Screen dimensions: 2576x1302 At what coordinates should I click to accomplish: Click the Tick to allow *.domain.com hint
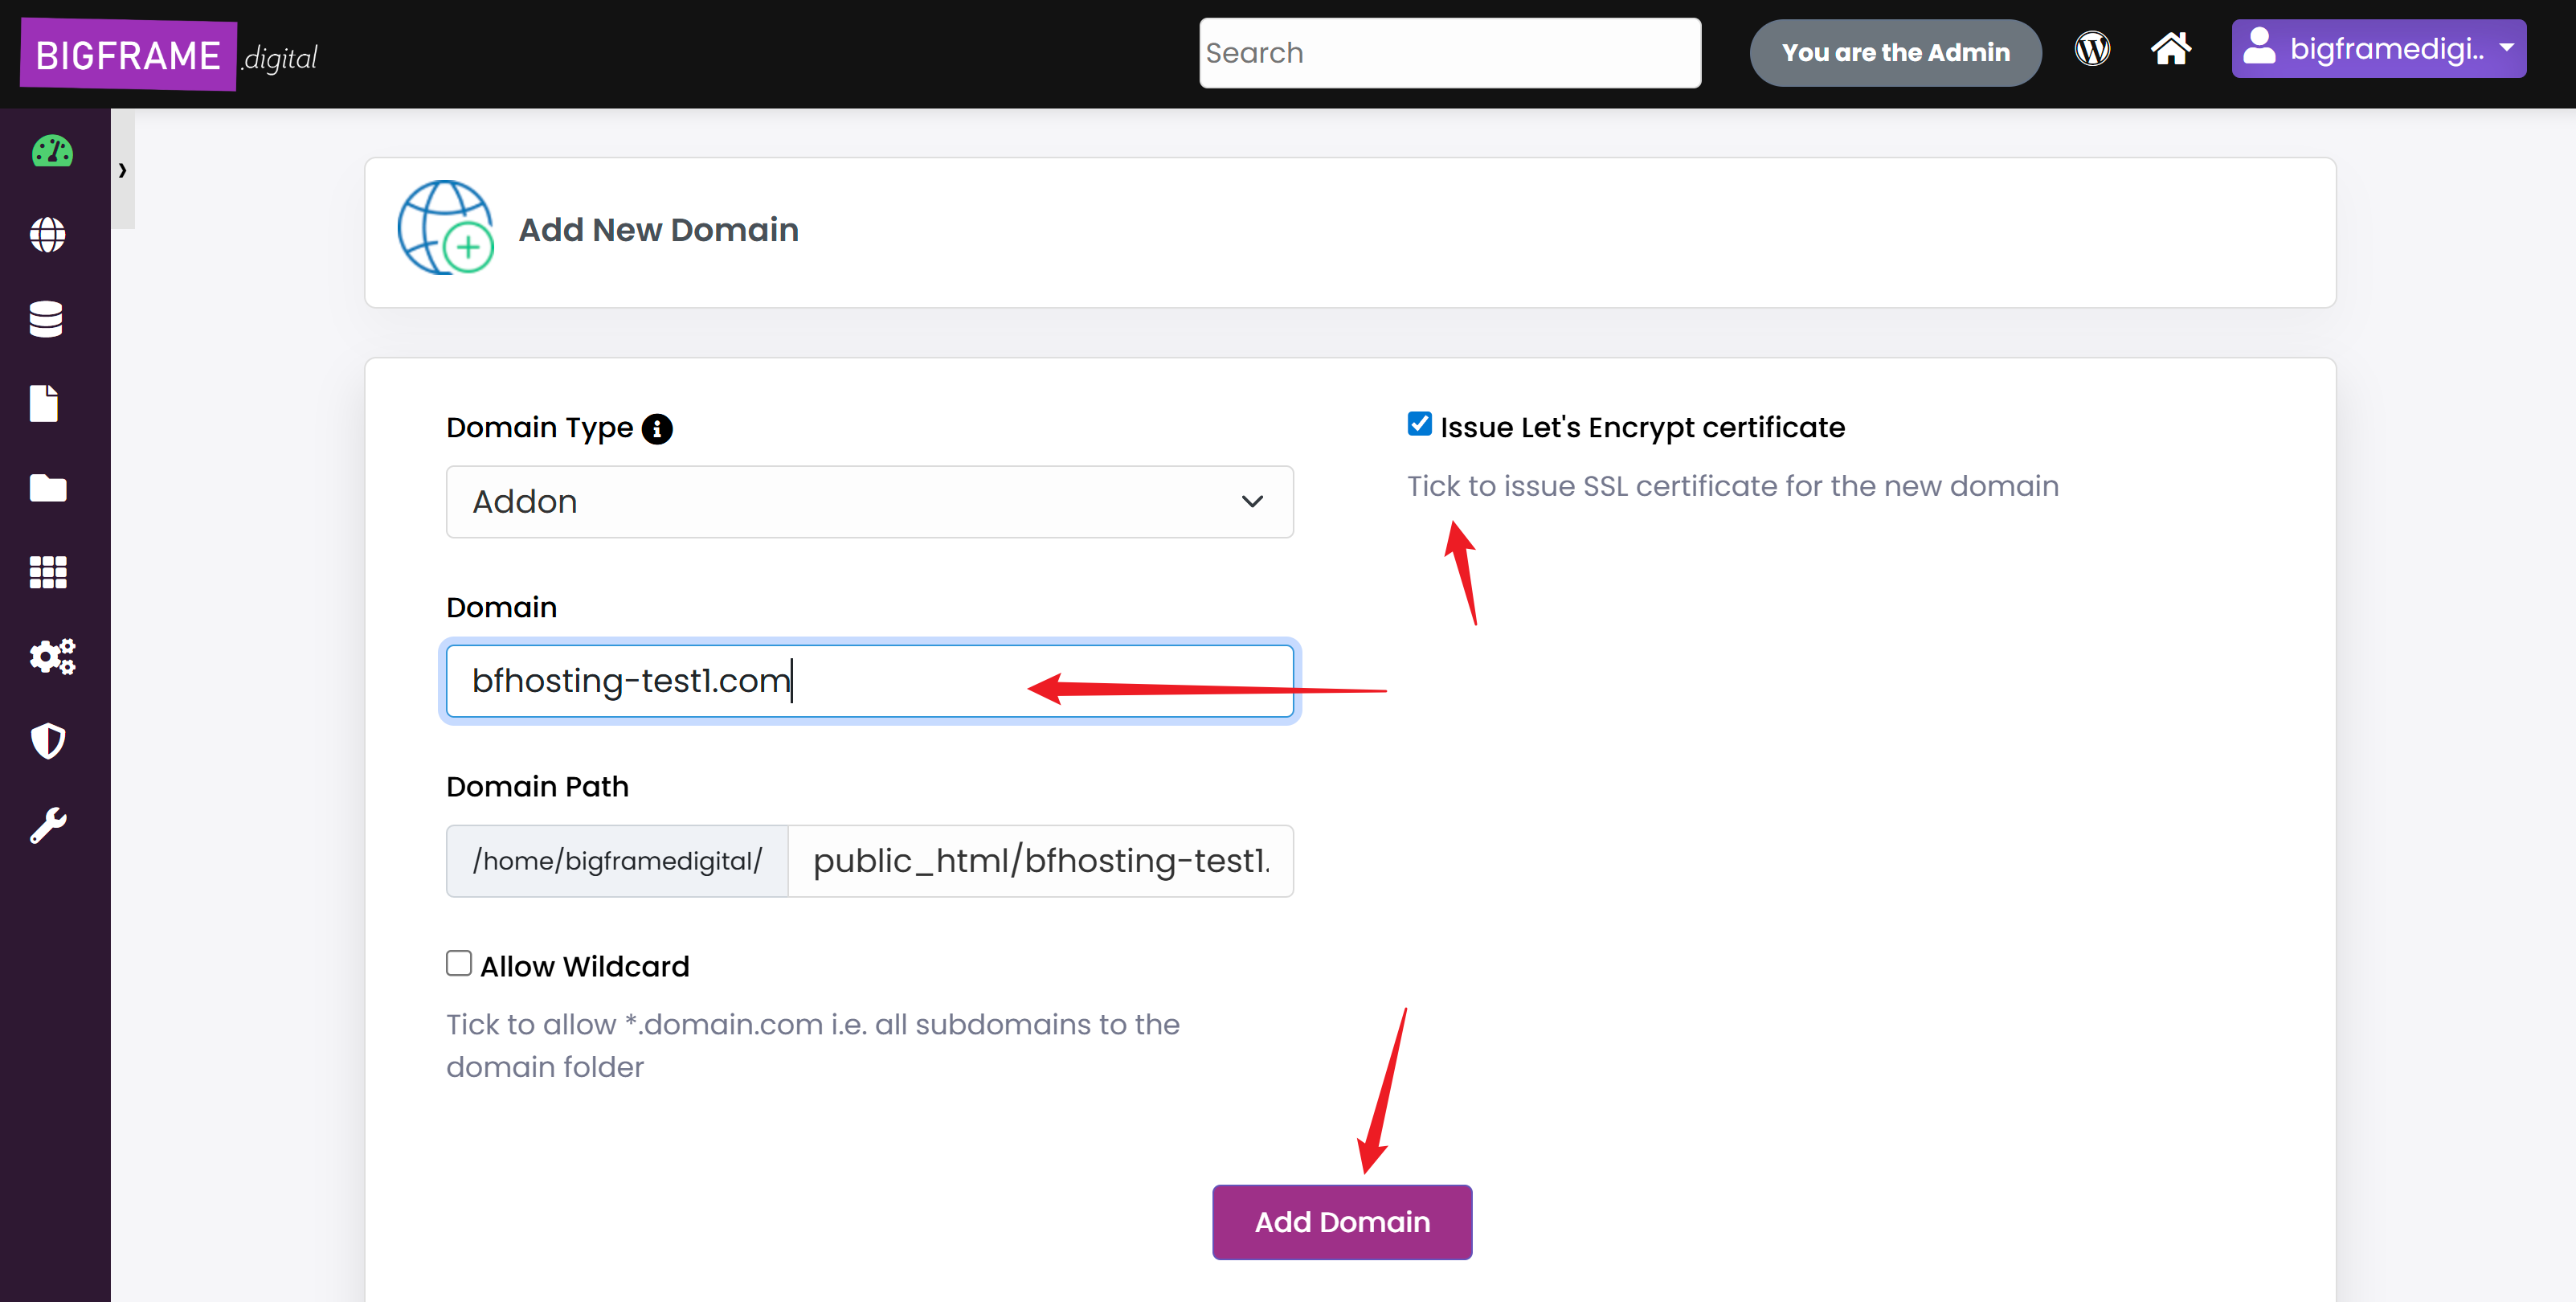812,1045
